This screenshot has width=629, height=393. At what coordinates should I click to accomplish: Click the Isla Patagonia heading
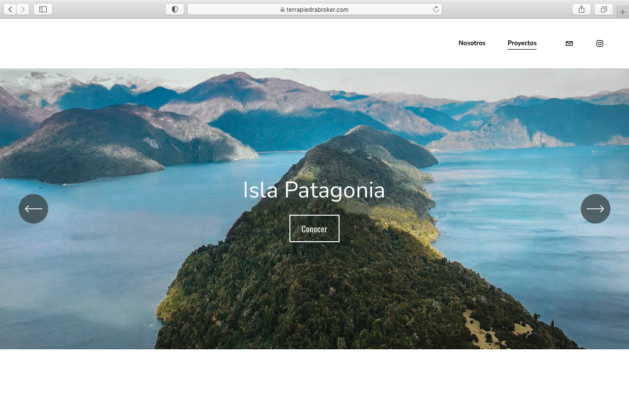tap(314, 190)
